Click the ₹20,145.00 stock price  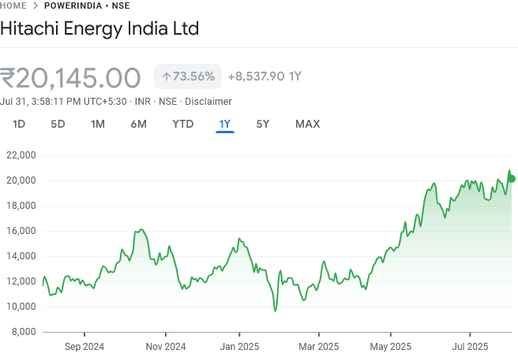(x=70, y=77)
